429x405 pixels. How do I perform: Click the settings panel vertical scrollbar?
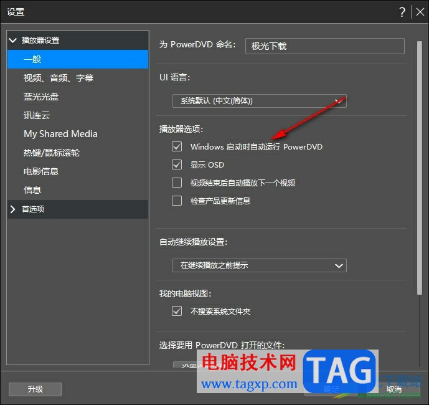pyautogui.click(x=420, y=168)
